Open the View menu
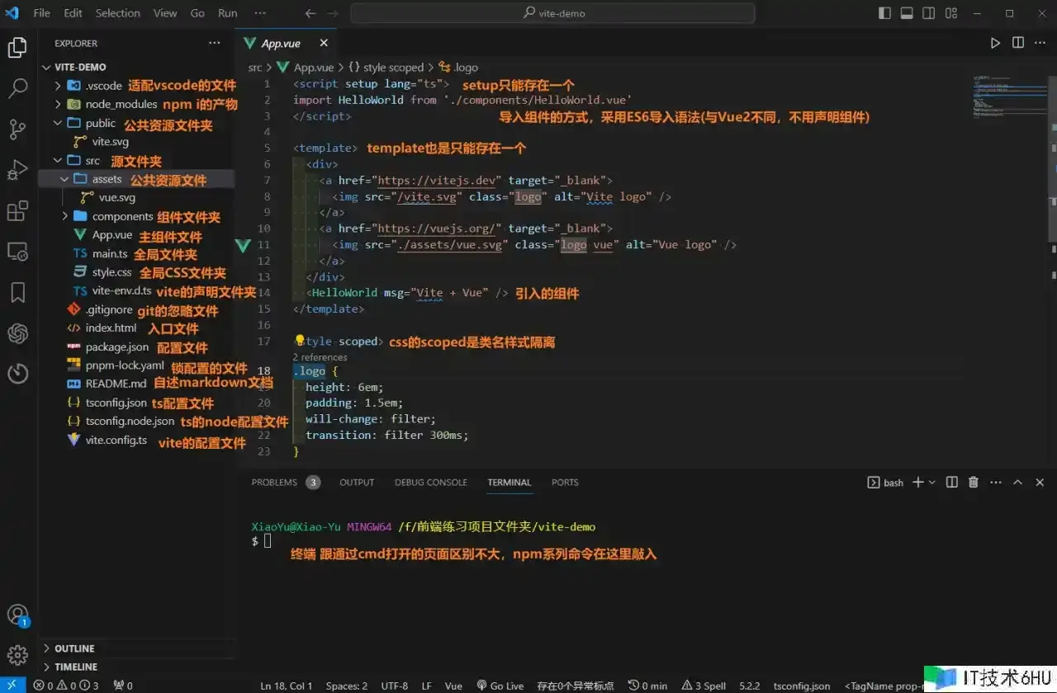1057x693 pixels. pyautogui.click(x=165, y=13)
